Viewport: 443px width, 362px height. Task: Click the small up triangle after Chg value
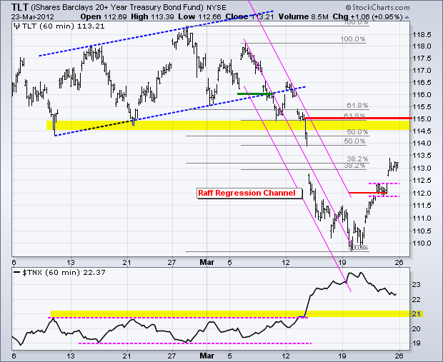407,17
